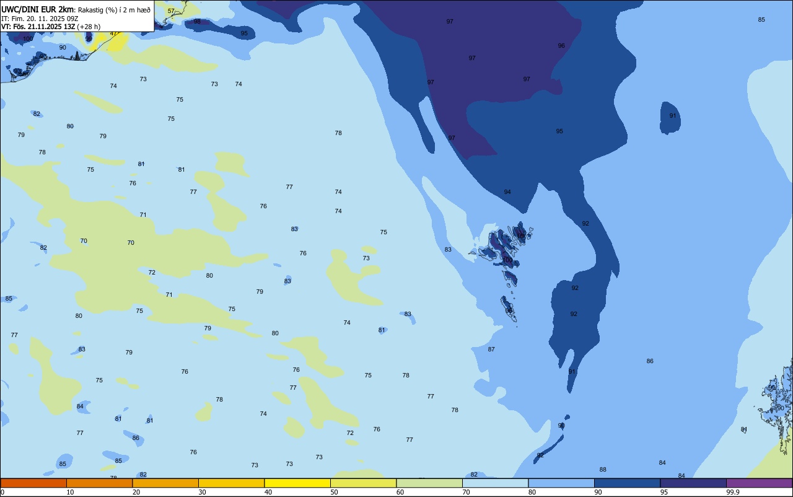793x497 pixels.
Task: Pick the 50–60 pale yellow legend swatch
Action: click(x=363, y=483)
